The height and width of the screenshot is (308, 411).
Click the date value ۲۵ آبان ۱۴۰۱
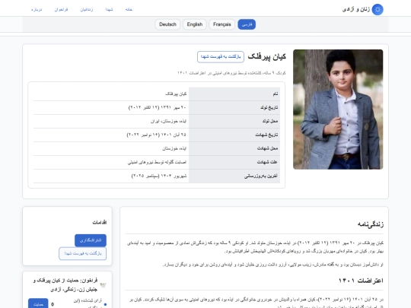(157, 135)
